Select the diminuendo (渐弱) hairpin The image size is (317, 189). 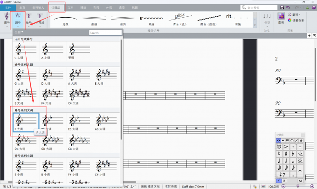point(123,20)
